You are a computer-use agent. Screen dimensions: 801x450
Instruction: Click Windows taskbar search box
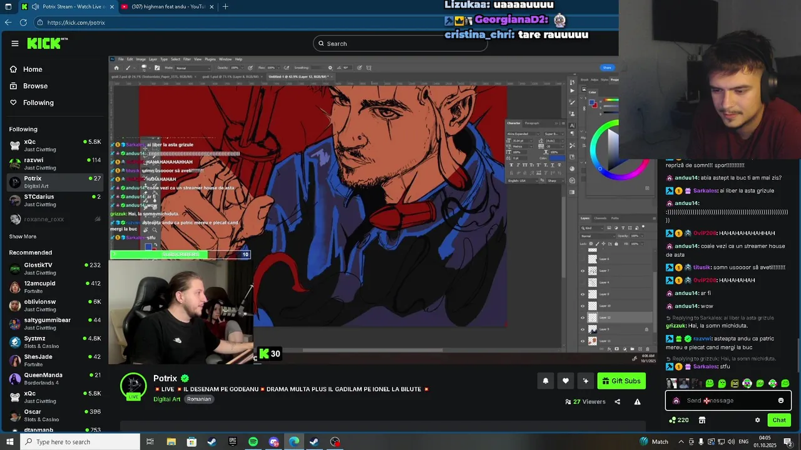pos(80,442)
